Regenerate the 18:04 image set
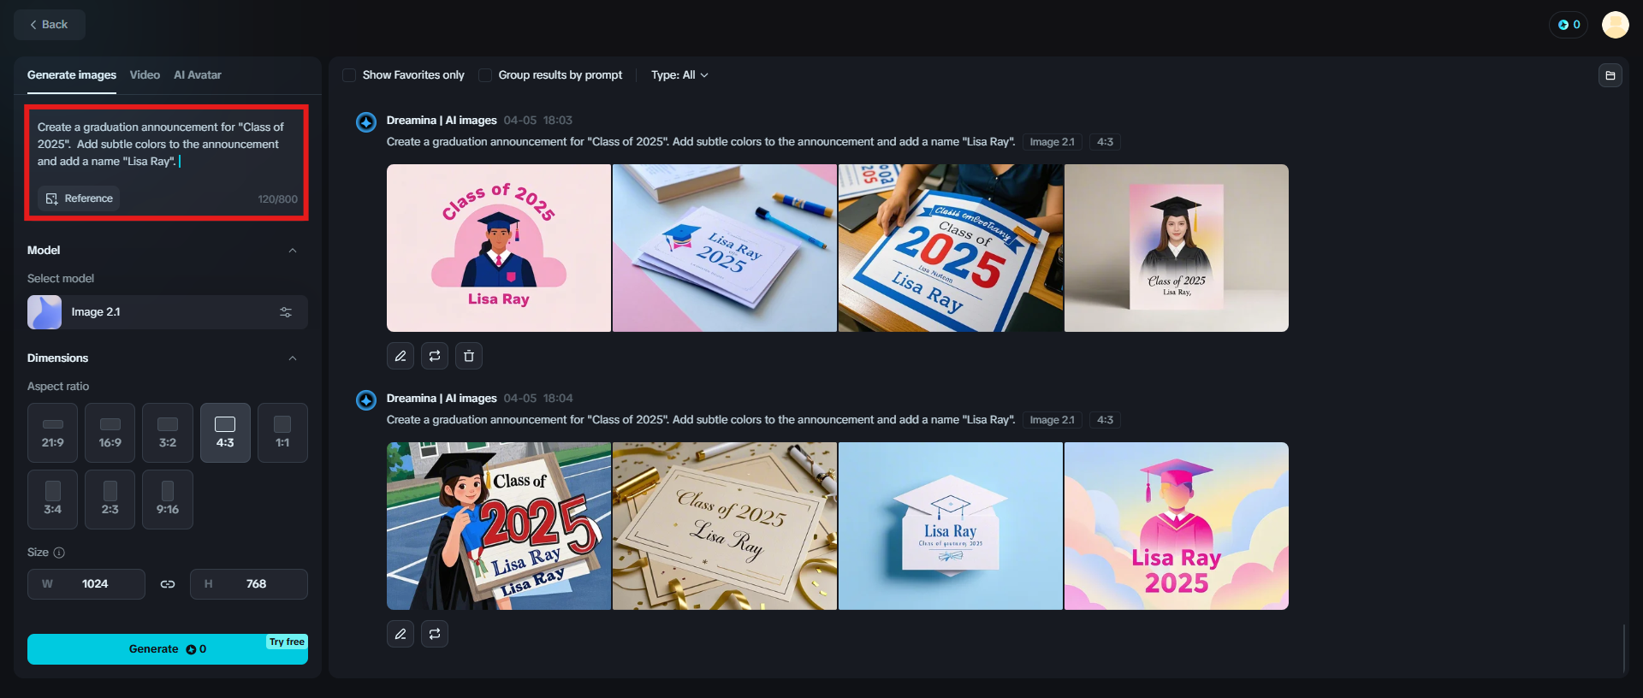Screen dimensions: 1643x698 tap(435, 634)
